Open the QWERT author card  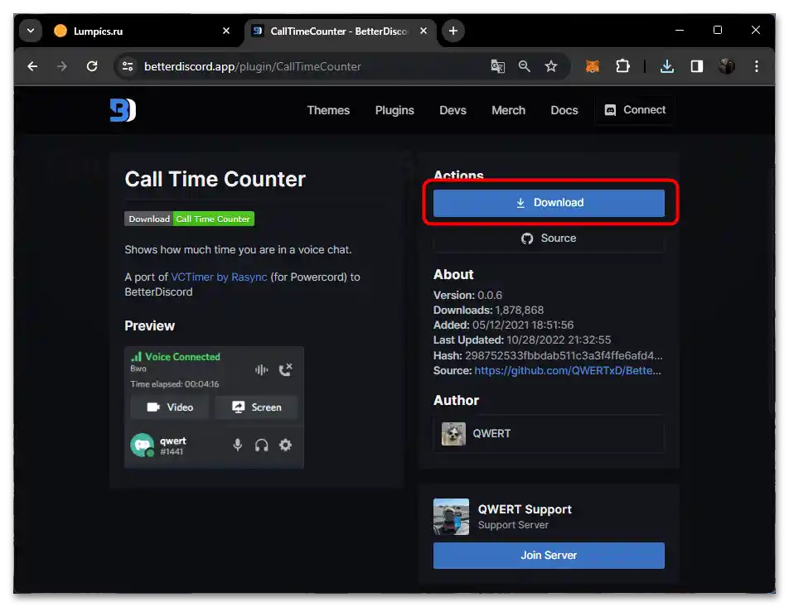(549, 433)
